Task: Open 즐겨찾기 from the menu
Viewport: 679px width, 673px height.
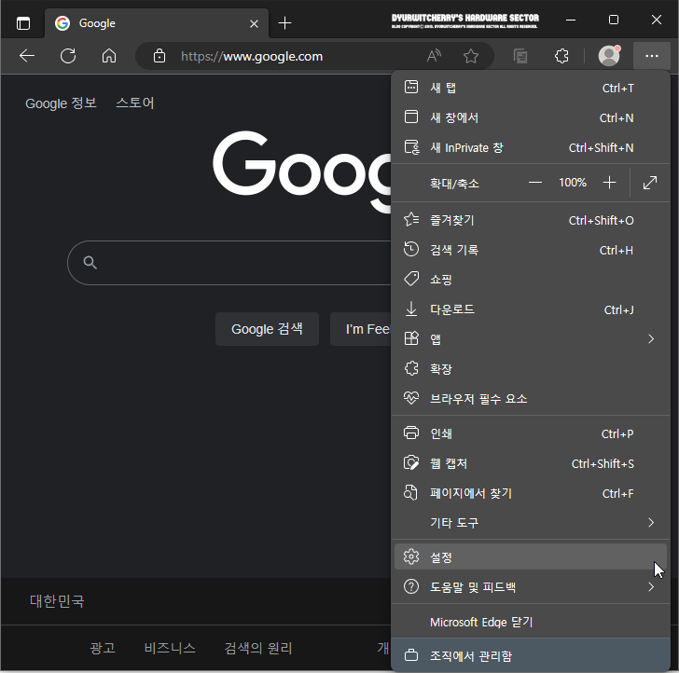Action: tap(531, 220)
